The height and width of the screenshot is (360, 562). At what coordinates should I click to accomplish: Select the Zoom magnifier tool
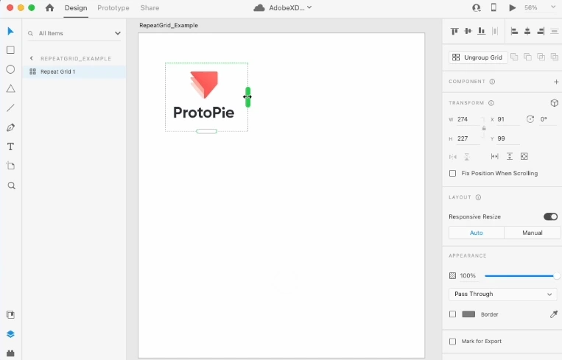coord(11,186)
